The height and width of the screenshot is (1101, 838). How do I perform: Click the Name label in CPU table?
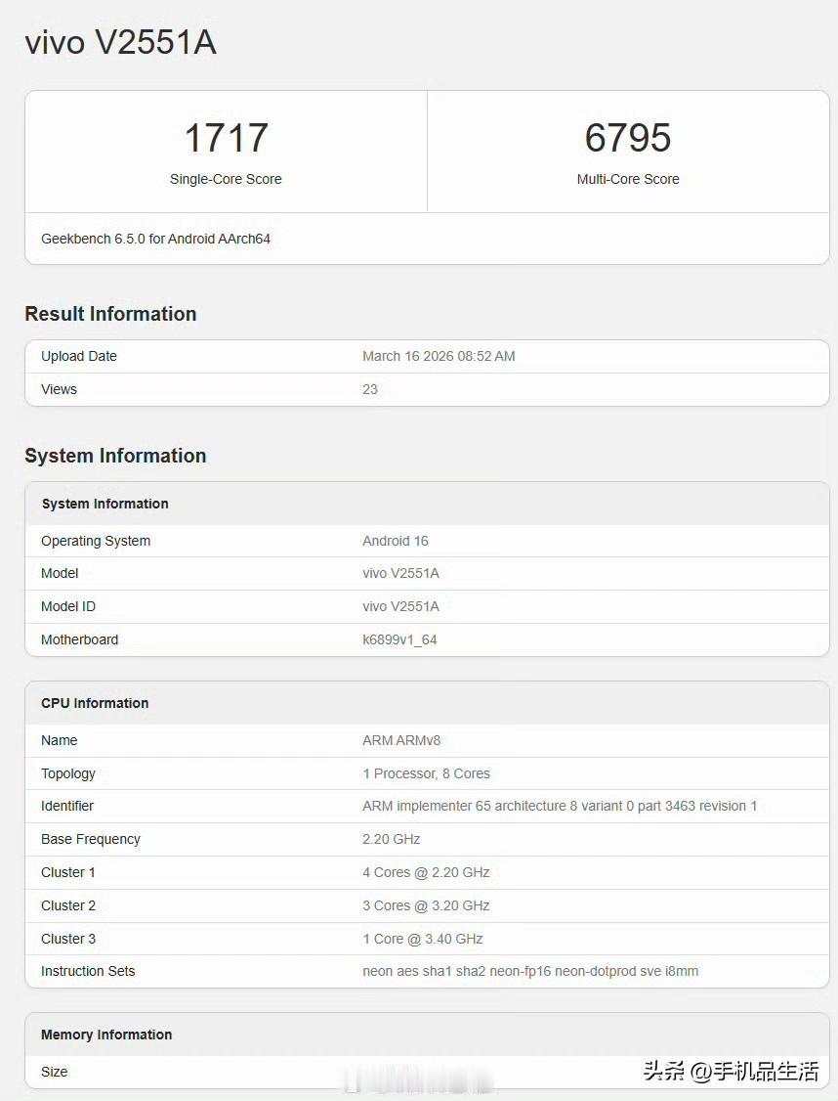coord(59,740)
